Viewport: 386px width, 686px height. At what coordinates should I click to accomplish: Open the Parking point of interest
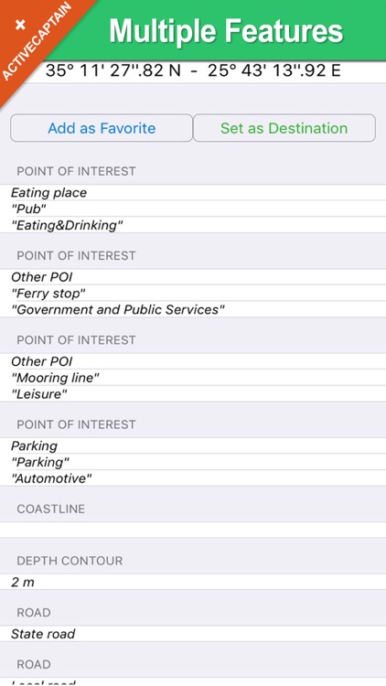click(x=193, y=445)
